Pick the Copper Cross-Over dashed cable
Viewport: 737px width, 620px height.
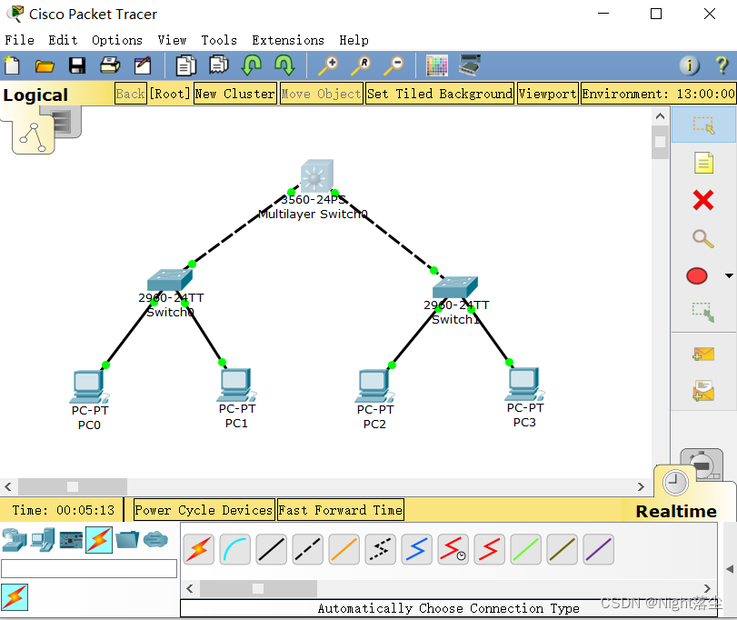click(308, 549)
